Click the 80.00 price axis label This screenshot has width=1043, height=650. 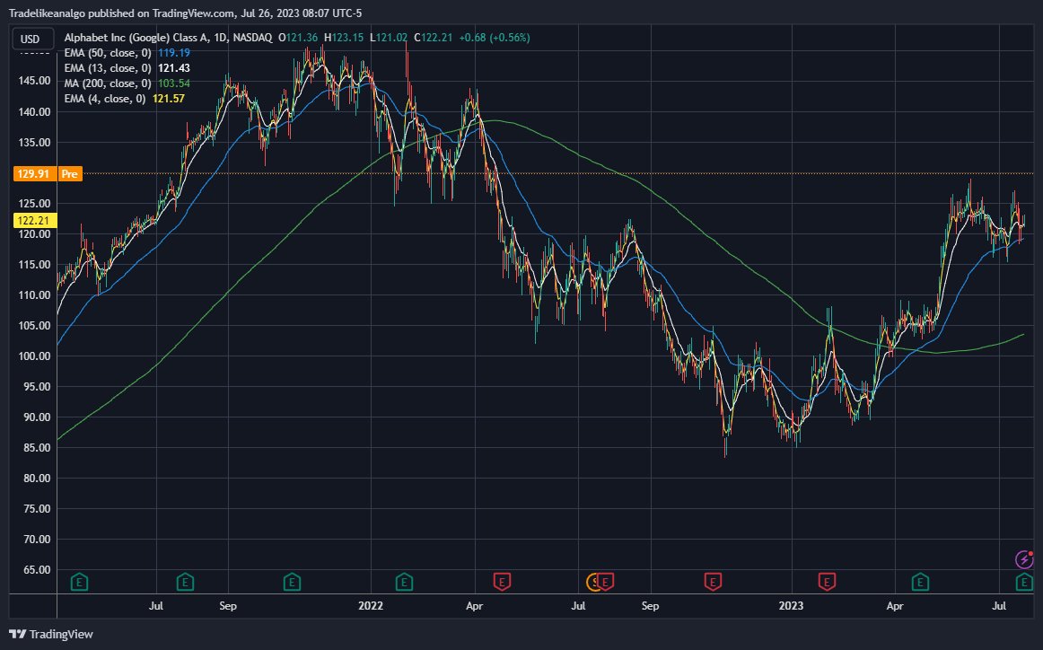pyautogui.click(x=38, y=478)
